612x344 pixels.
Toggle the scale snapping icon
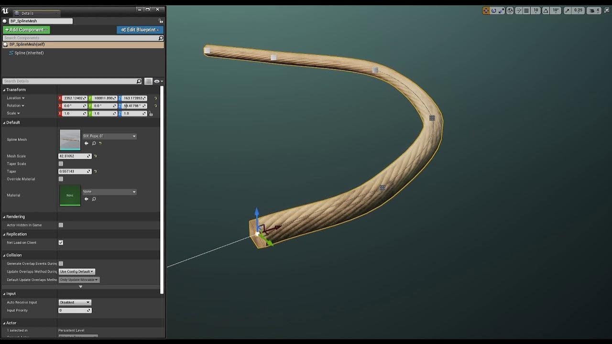pos(568,11)
